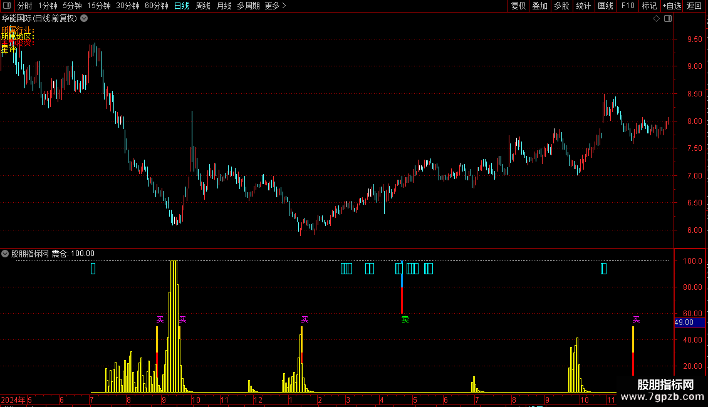The height and width of the screenshot is (407, 708).
Task: Click the 复权 button
Action: click(518, 6)
